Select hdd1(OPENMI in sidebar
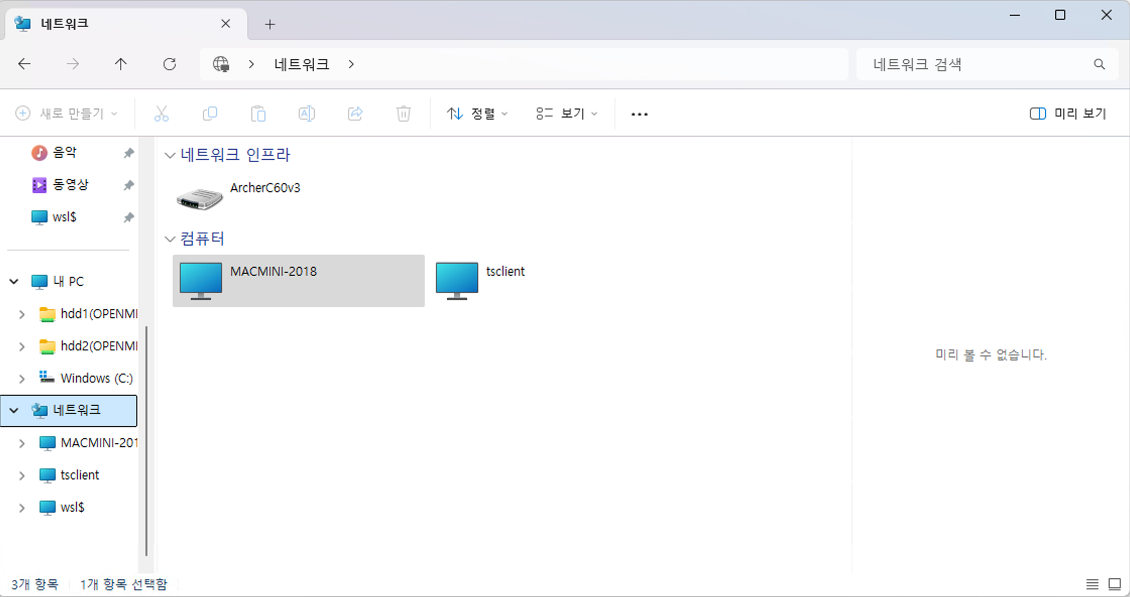Viewport: 1130px width, 597px height. click(x=88, y=314)
